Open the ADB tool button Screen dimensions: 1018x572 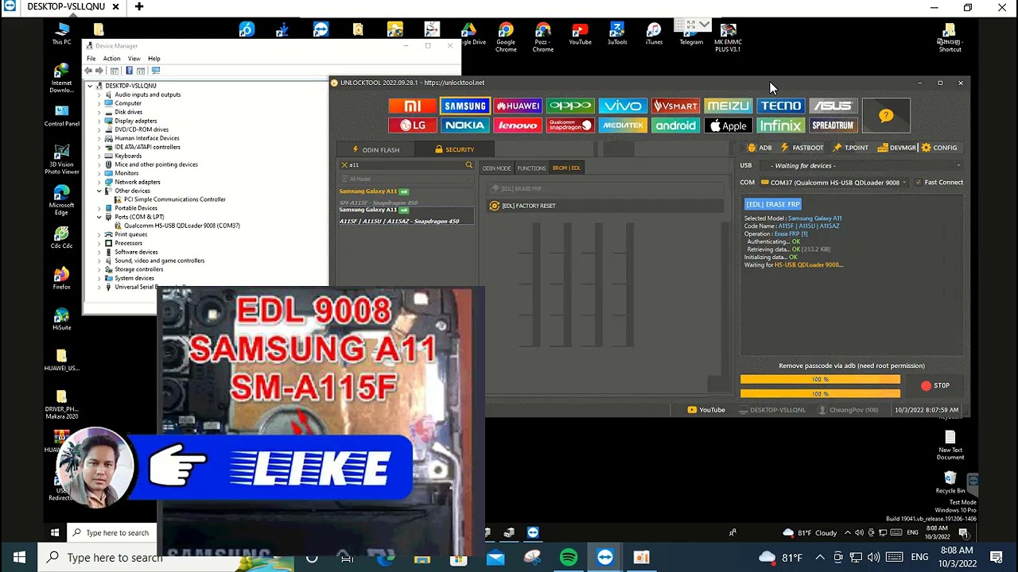point(760,148)
